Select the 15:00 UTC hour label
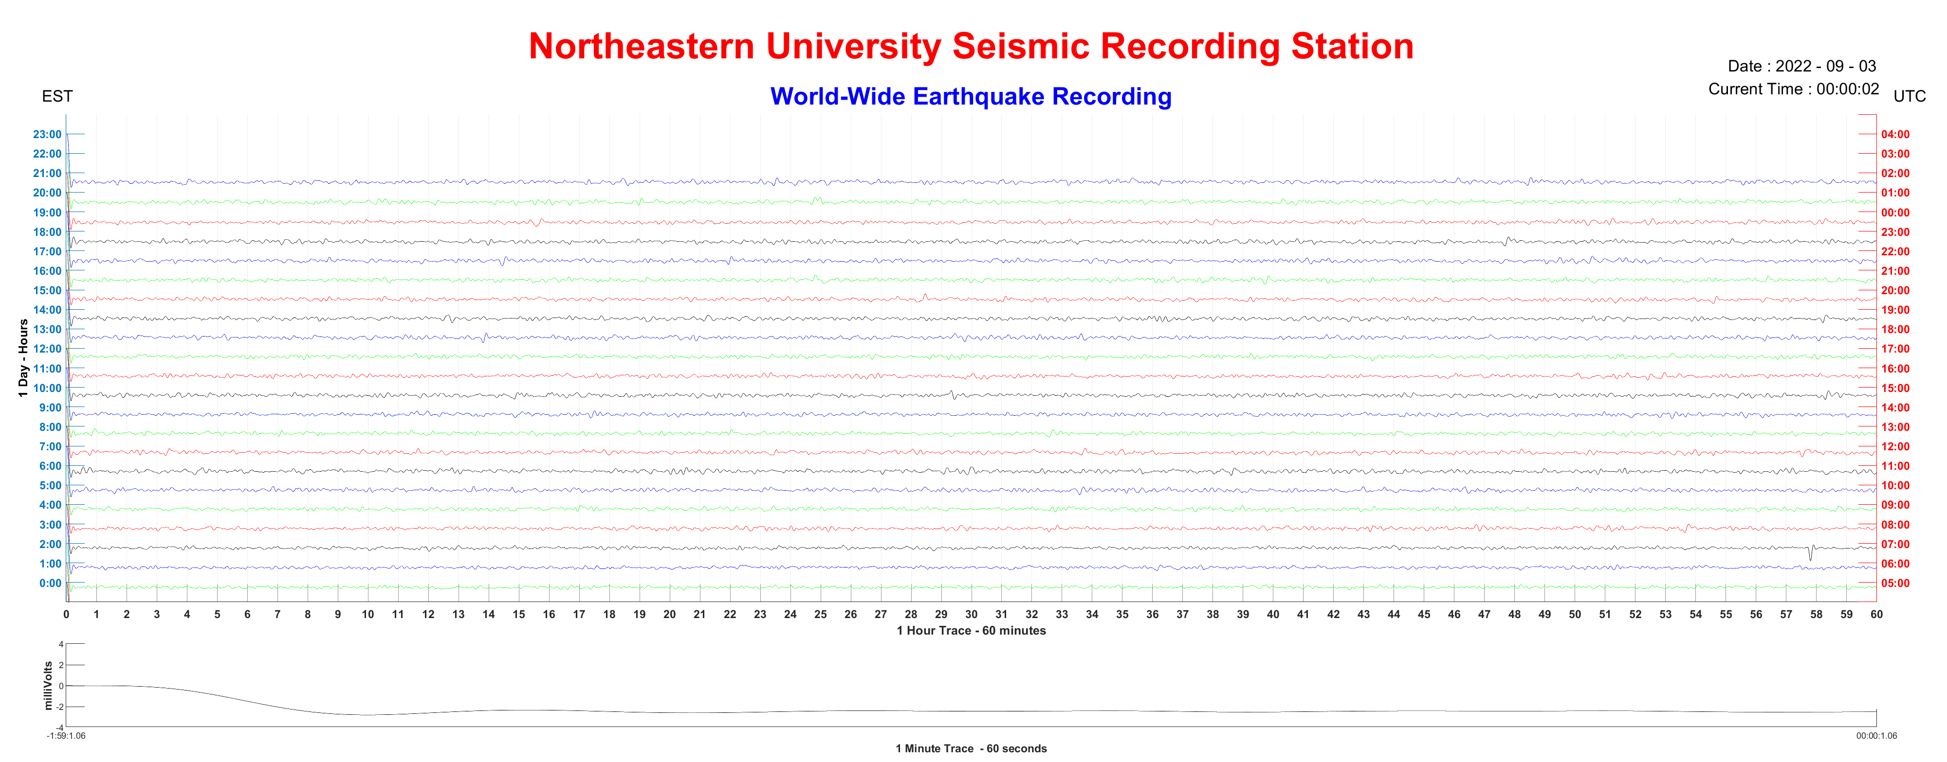This screenshot has height=762, width=1947. pyautogui.click(x=1895, y=388)
